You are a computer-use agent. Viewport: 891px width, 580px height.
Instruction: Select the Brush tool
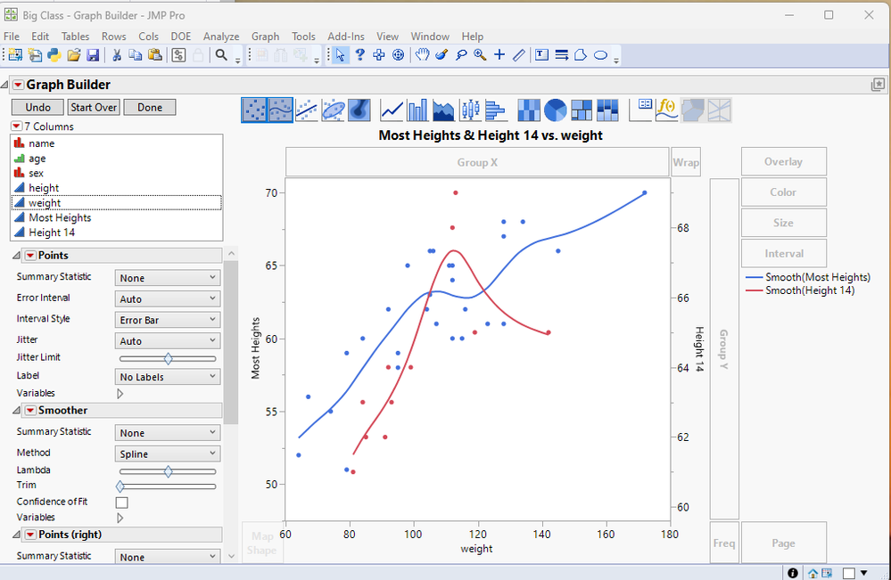(x=441, y=55)
